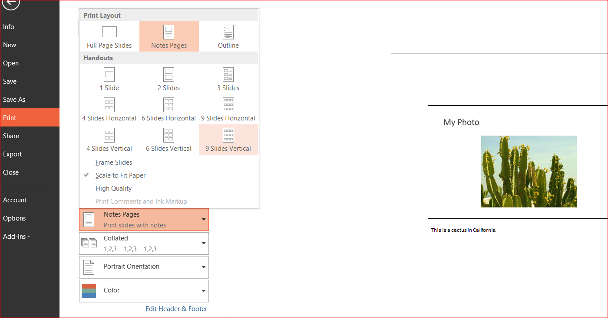Open the Share tab

point(30,136)
